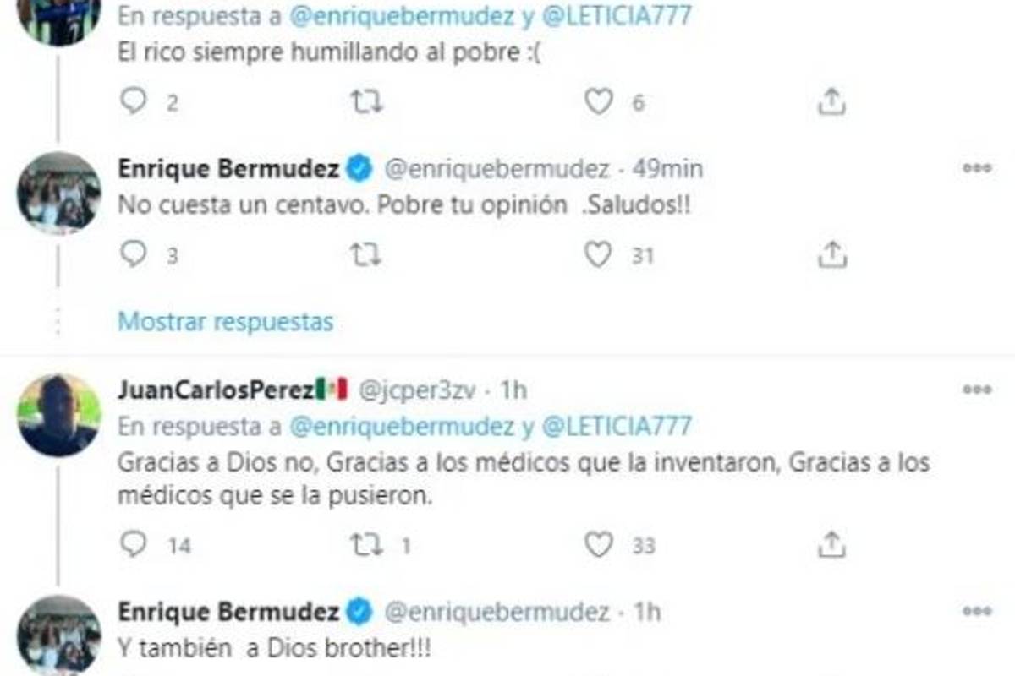Click the retweet icon under the first tweet
The width and height of the screenshot is (1015, 676).
tap(367, 101)
